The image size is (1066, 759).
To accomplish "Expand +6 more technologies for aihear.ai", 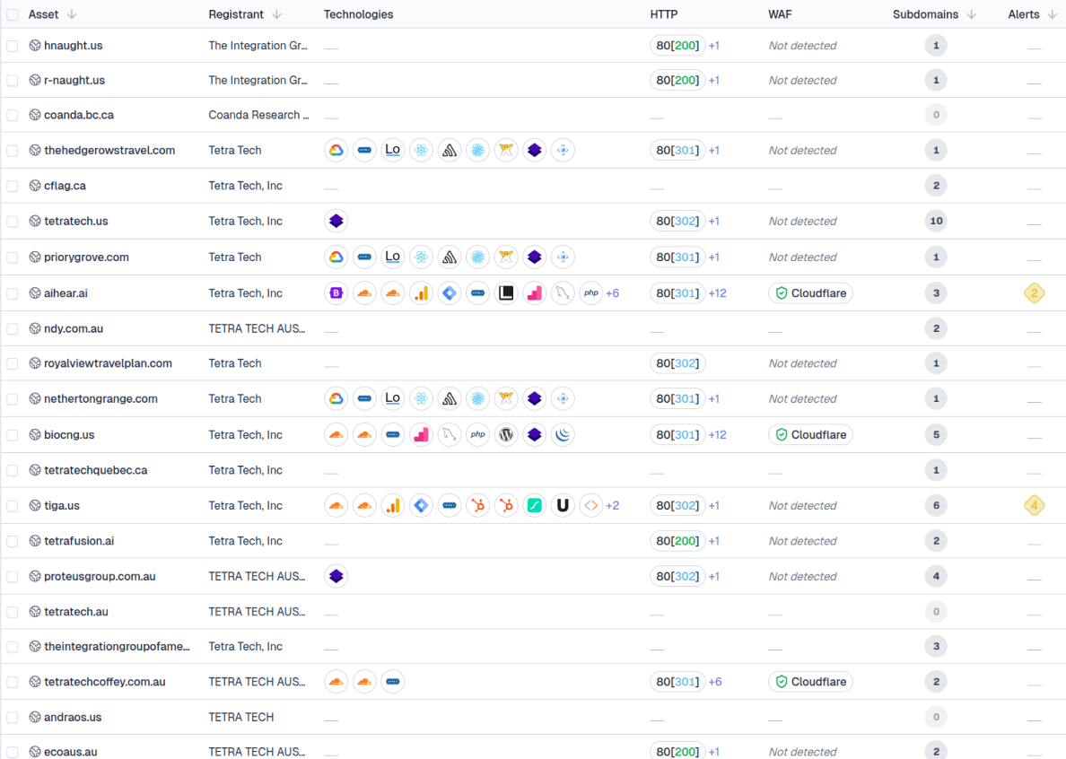I will (x=613, y=292).
